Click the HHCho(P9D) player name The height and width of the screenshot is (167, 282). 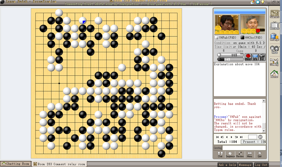(254, 38)
